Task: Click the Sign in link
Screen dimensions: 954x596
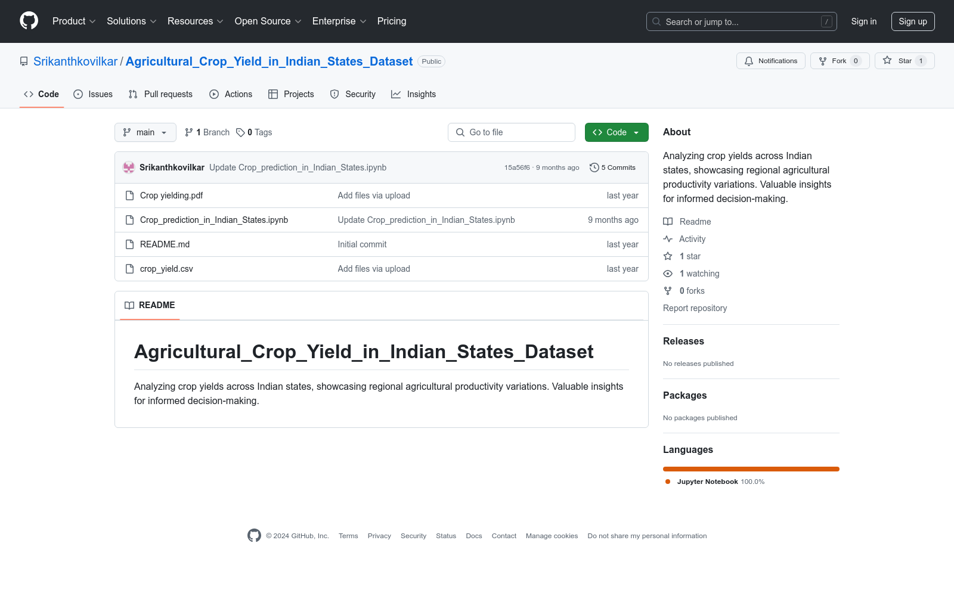Action: (x=864, y=21)
